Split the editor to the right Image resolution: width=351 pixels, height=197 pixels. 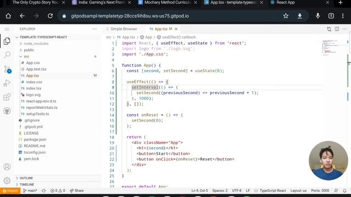tap(337, 29)
